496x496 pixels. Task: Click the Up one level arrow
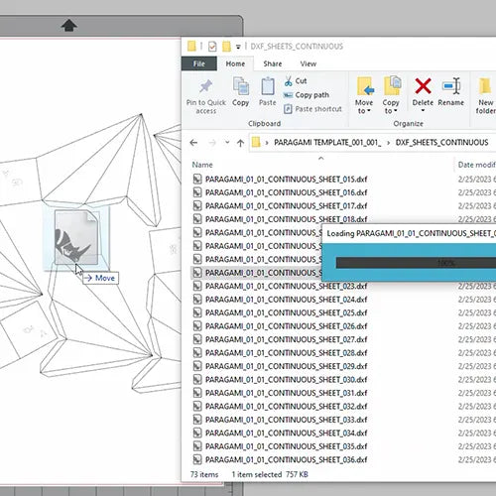click(240, 143)
